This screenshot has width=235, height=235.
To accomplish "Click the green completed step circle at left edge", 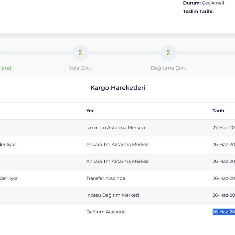I will 0,53.
